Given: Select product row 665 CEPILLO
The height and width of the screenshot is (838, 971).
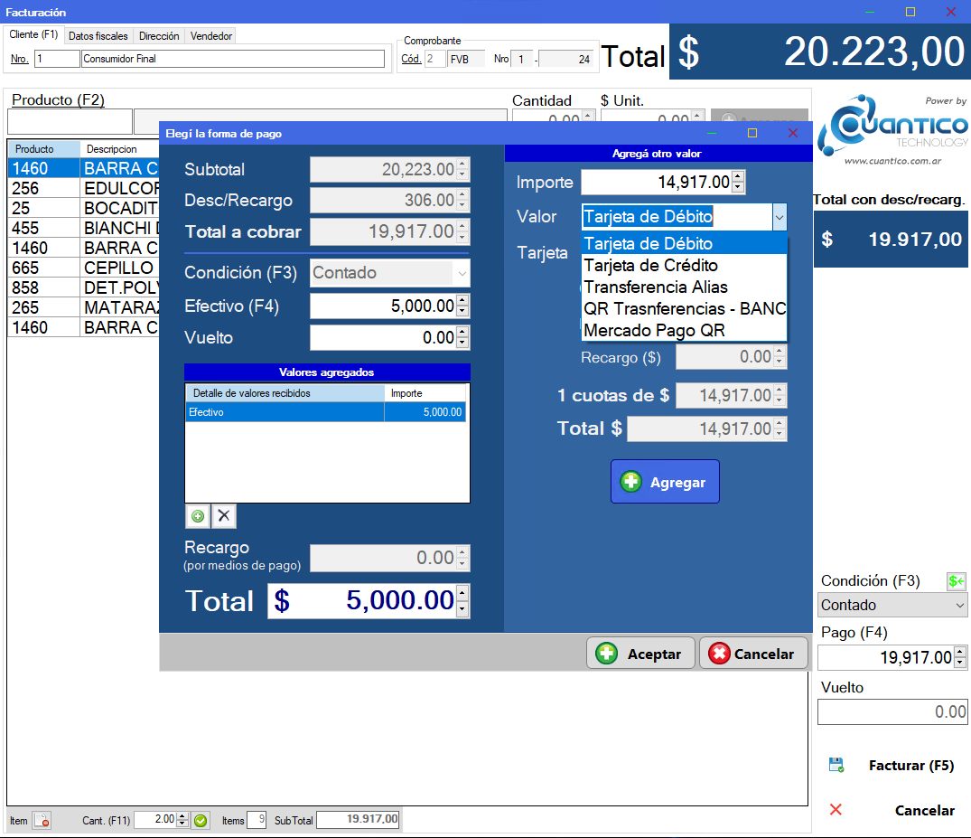Looking at the screenshot, I should pos(84,268).
